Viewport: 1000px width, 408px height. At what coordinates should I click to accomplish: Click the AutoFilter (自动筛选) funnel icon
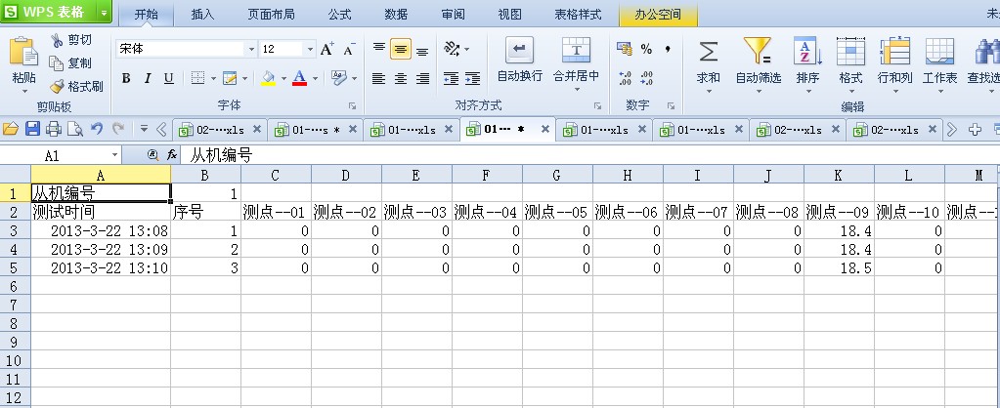click(758, 53)
